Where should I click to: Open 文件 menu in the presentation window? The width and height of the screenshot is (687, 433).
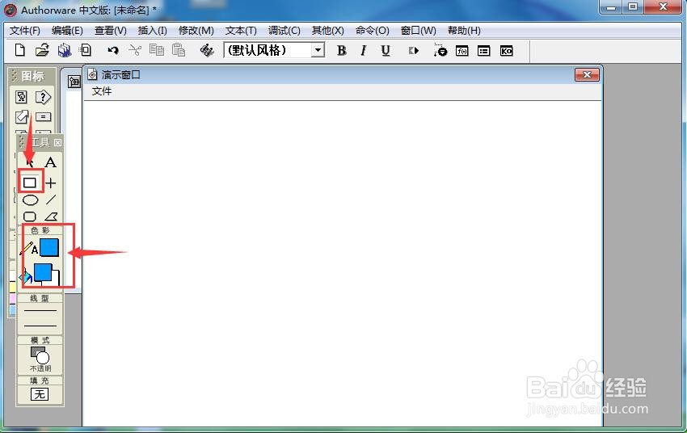tap(102, 91)
